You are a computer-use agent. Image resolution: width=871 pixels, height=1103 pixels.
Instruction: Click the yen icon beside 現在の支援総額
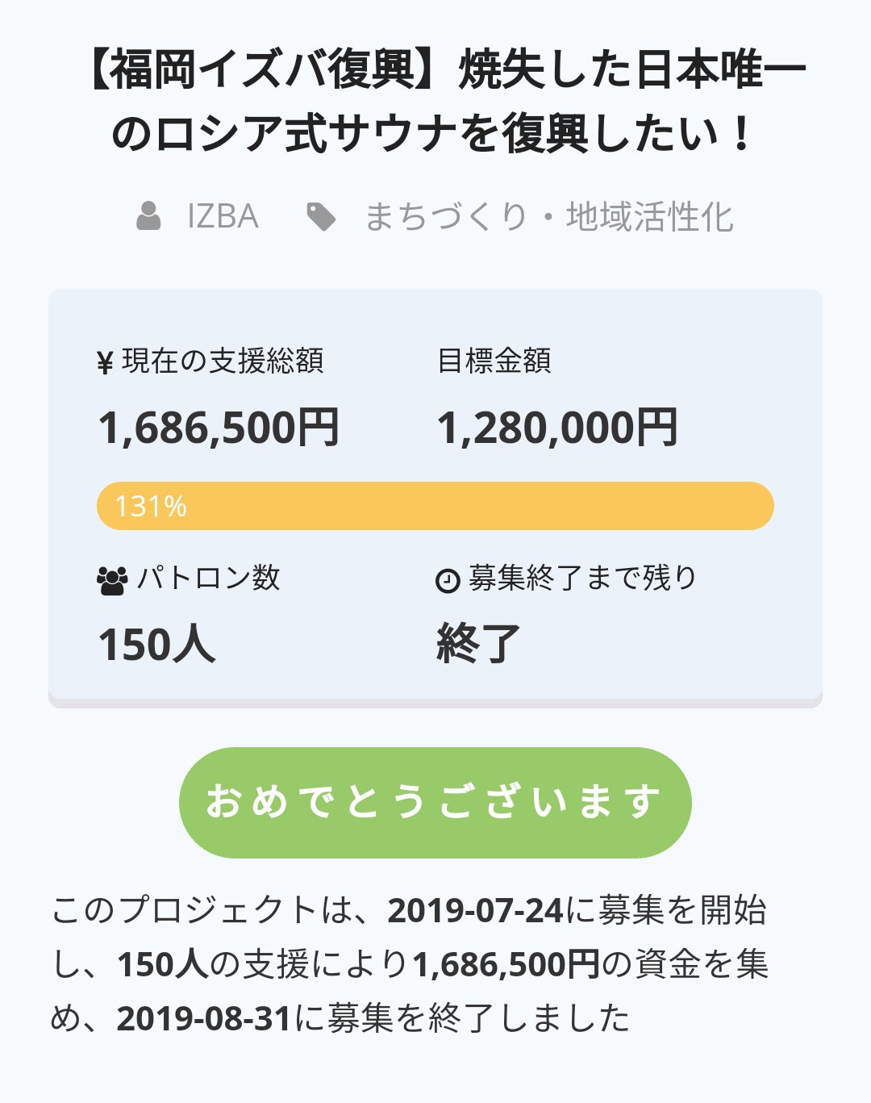[x=105, y=363]
